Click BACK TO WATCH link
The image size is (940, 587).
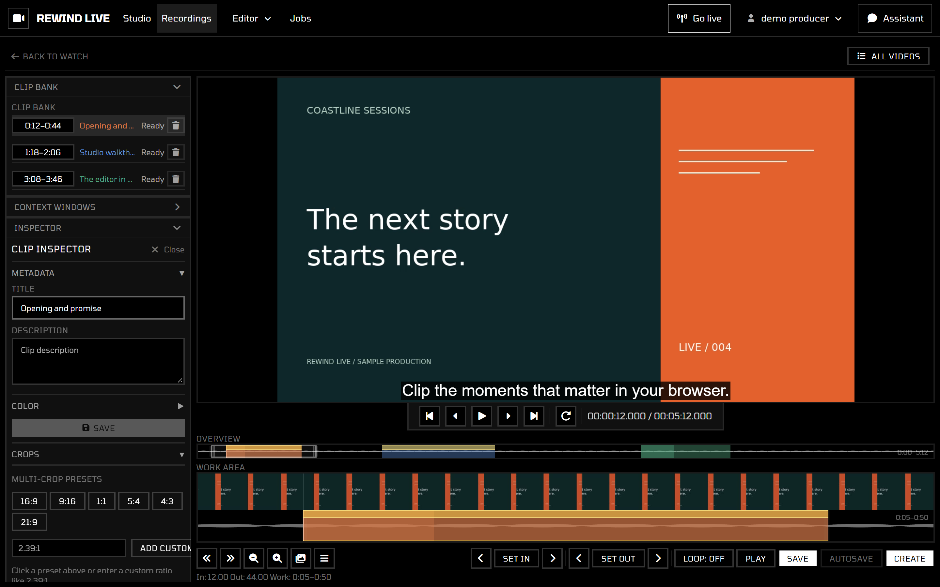[50, 56]
